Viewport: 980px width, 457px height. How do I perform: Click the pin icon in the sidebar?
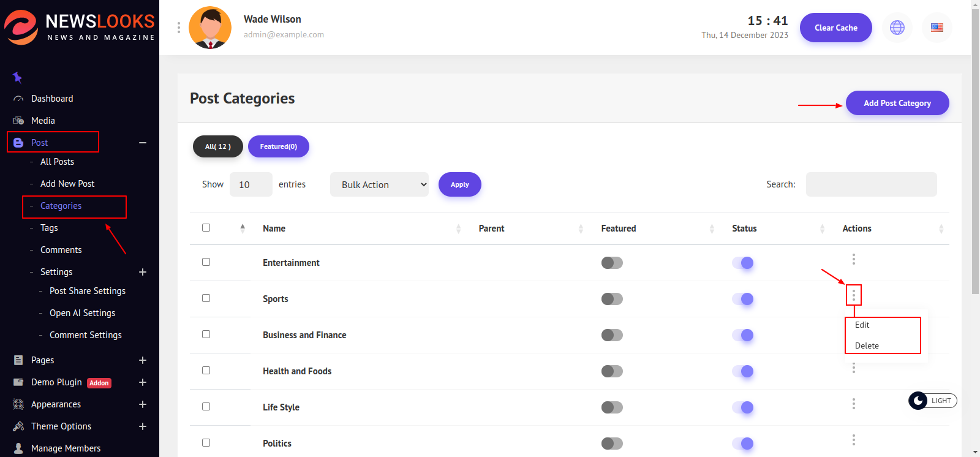tap(17, 77)
